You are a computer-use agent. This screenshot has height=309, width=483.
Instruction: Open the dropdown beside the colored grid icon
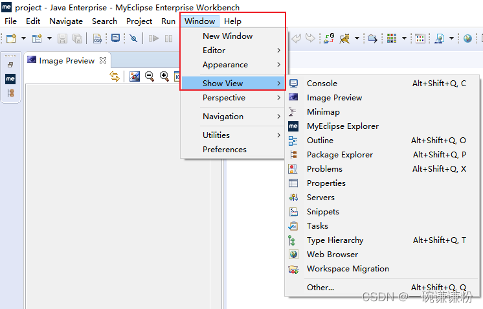click(405, 38)
